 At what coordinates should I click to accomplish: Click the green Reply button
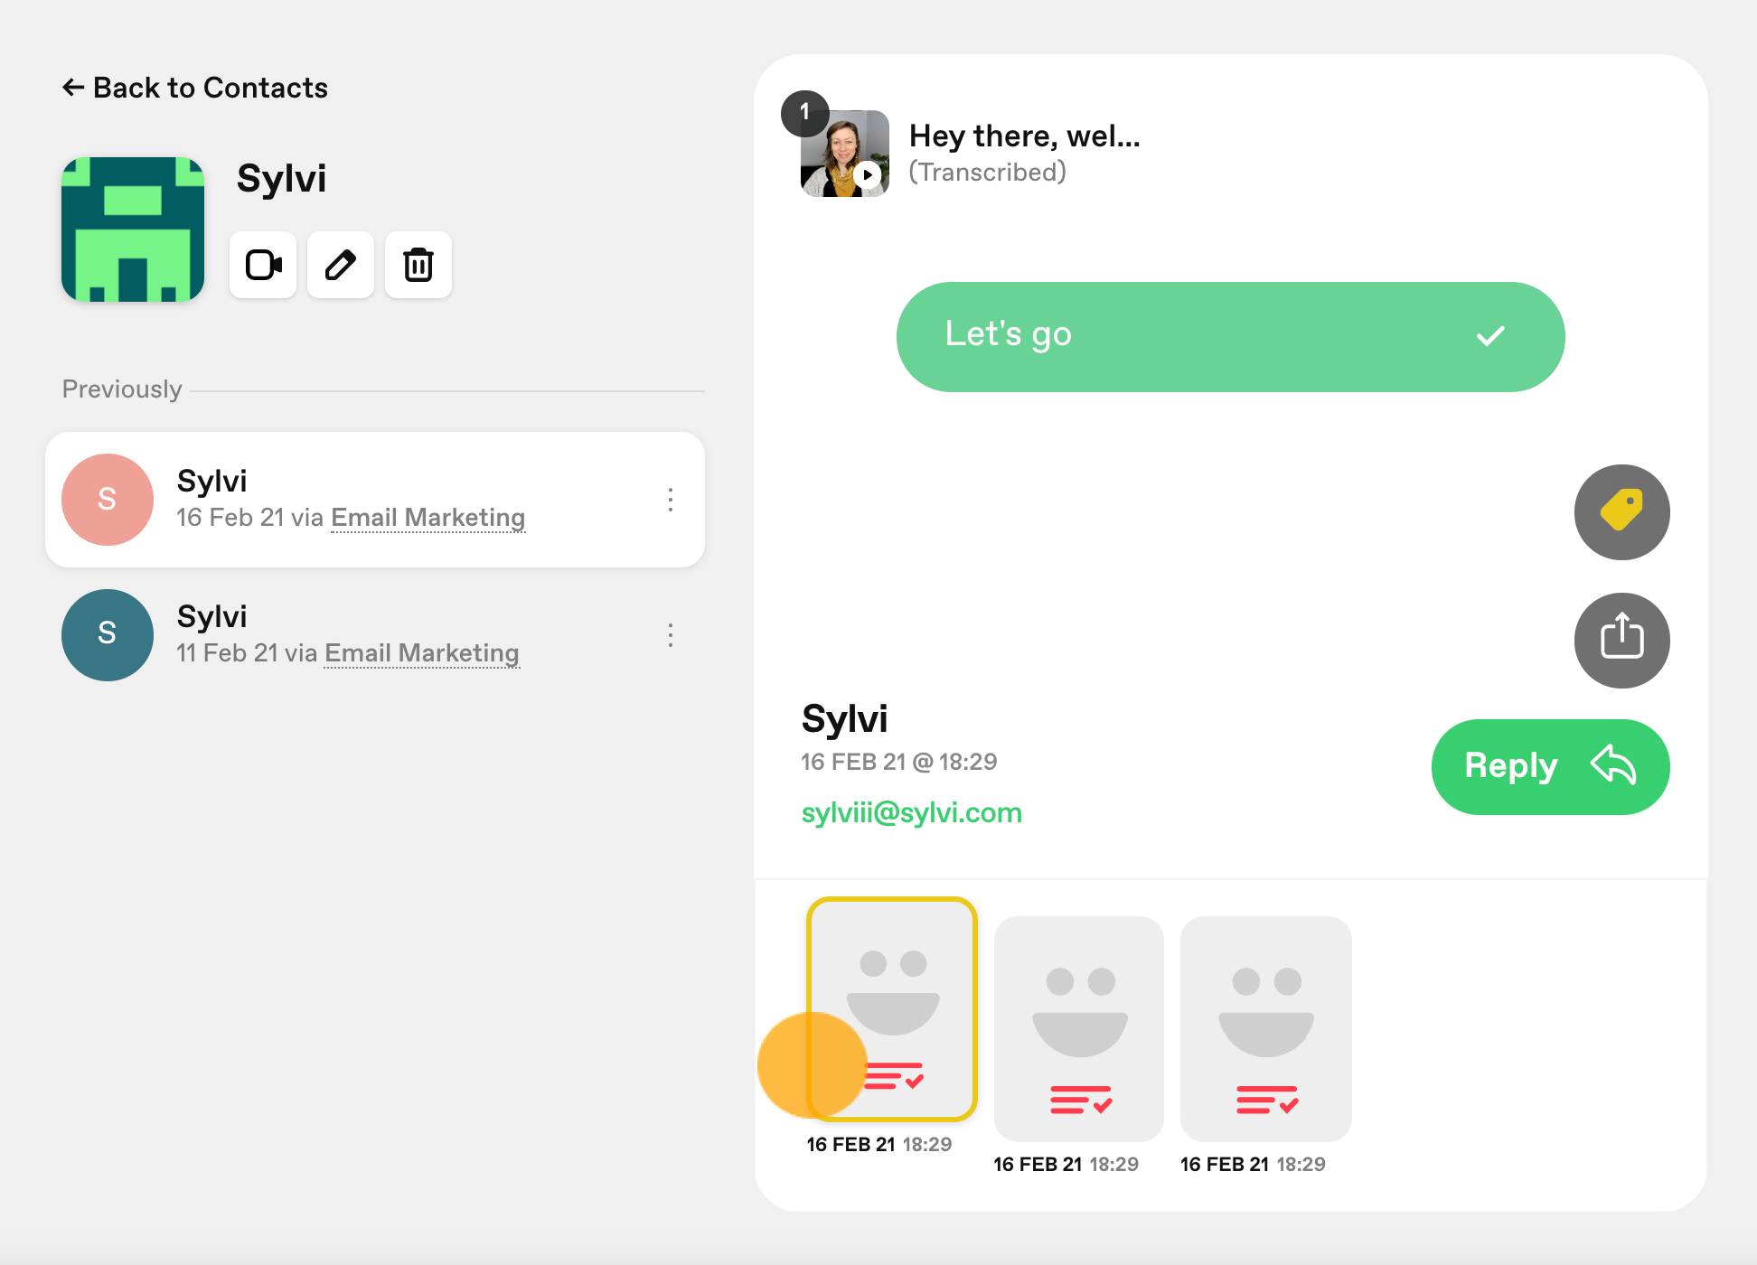pos(1550,766)
